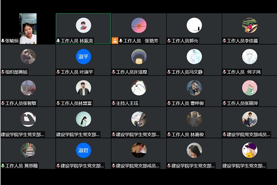The width and height of the screenshot is (277, 185).
Task: Click the green mic icon for 黄思翰
Action: point(3,165)
